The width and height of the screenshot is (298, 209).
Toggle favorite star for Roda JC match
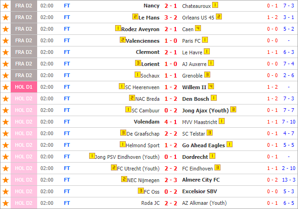coord(6,203)
